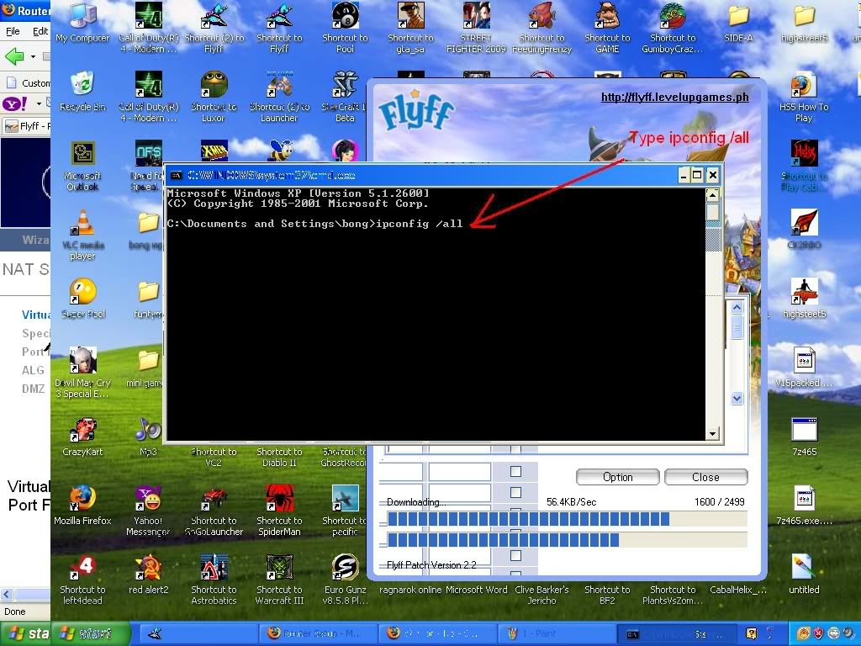861x646 pixels.
Task: Open the File menu in Firefox
Action: coord(13,31)
